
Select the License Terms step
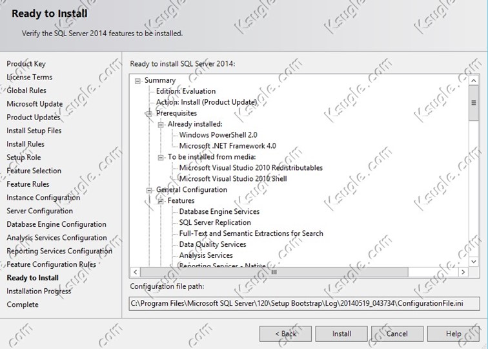(29, 77)
